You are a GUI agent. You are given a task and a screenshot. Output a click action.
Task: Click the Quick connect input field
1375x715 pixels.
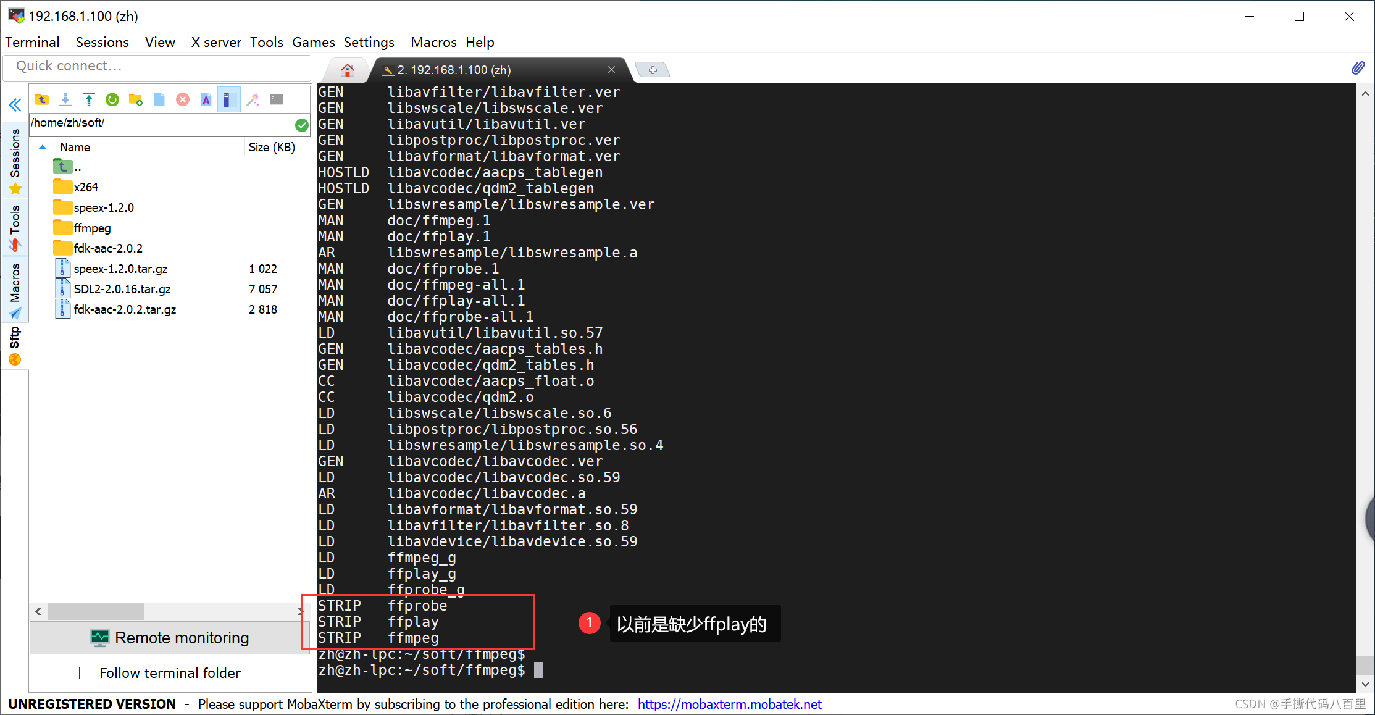(157, 66)
